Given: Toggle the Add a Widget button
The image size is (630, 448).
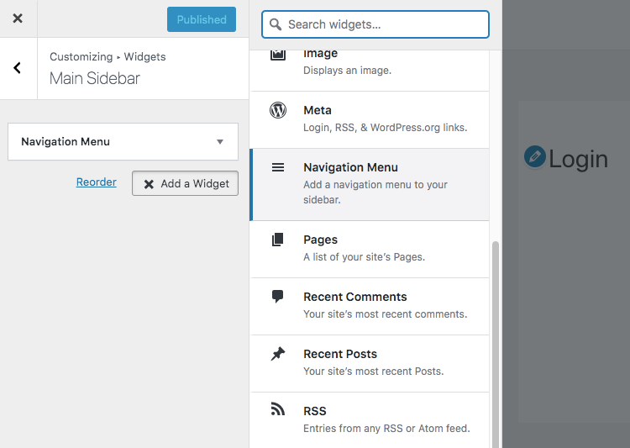Looking at the screenshot, I should [x=186, y=183].
